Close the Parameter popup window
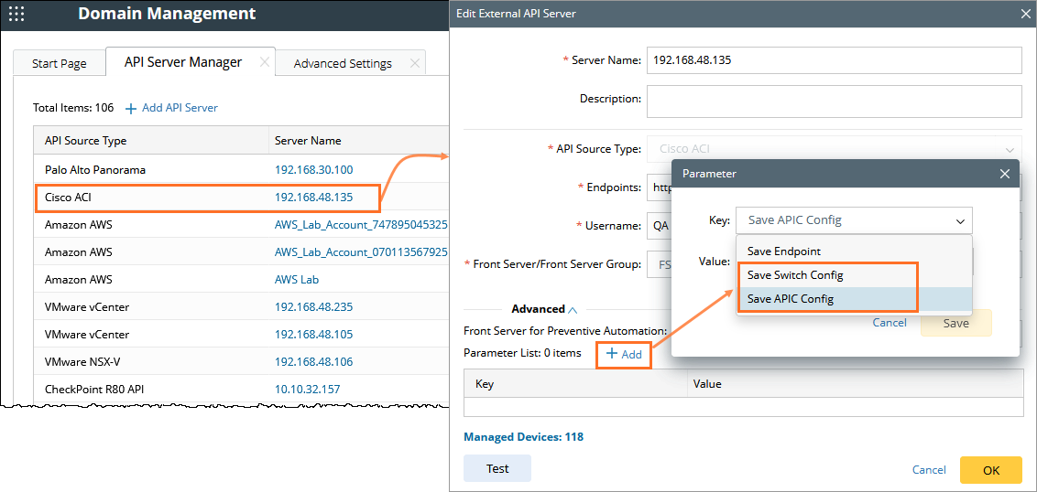The width and height of the screenshot is (1037, 492). tap(1005, 174)
